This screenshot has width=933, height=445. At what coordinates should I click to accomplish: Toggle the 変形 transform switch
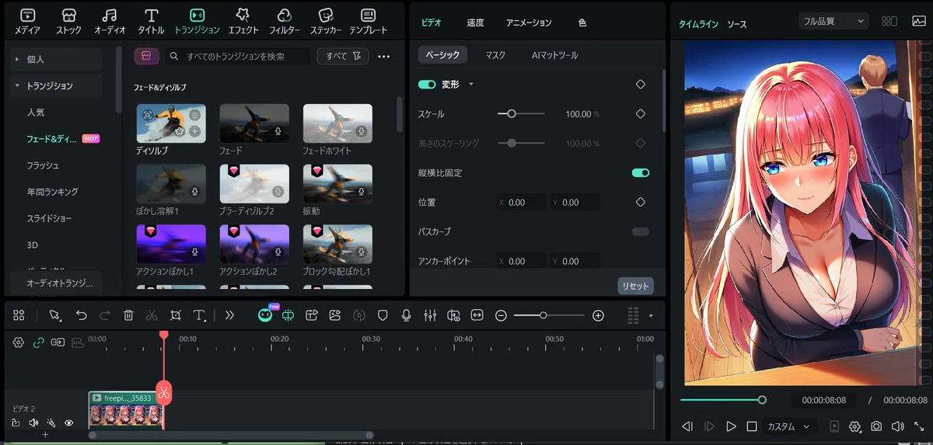click(x=427, y=84)
